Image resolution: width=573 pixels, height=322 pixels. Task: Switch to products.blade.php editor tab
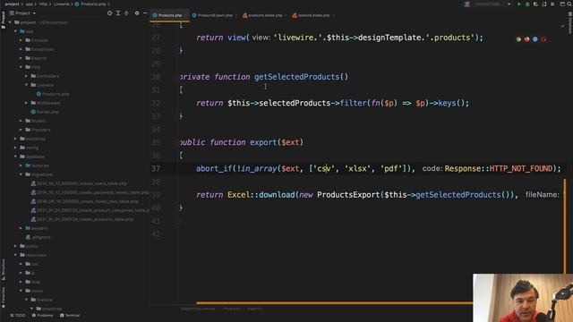coord(265,15)
